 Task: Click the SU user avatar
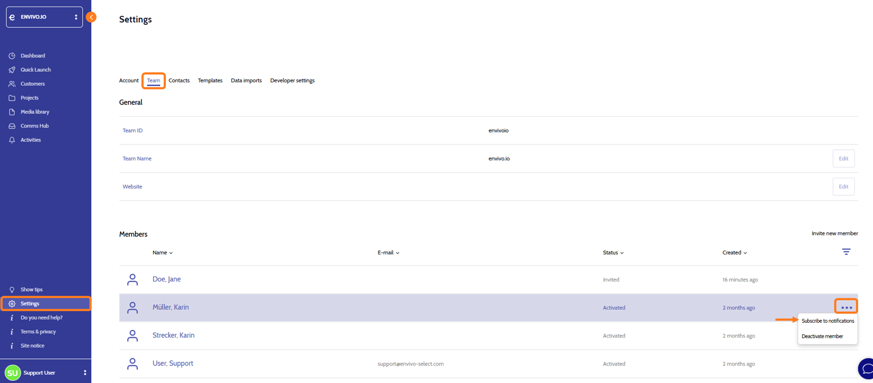(x=13, y=373)
